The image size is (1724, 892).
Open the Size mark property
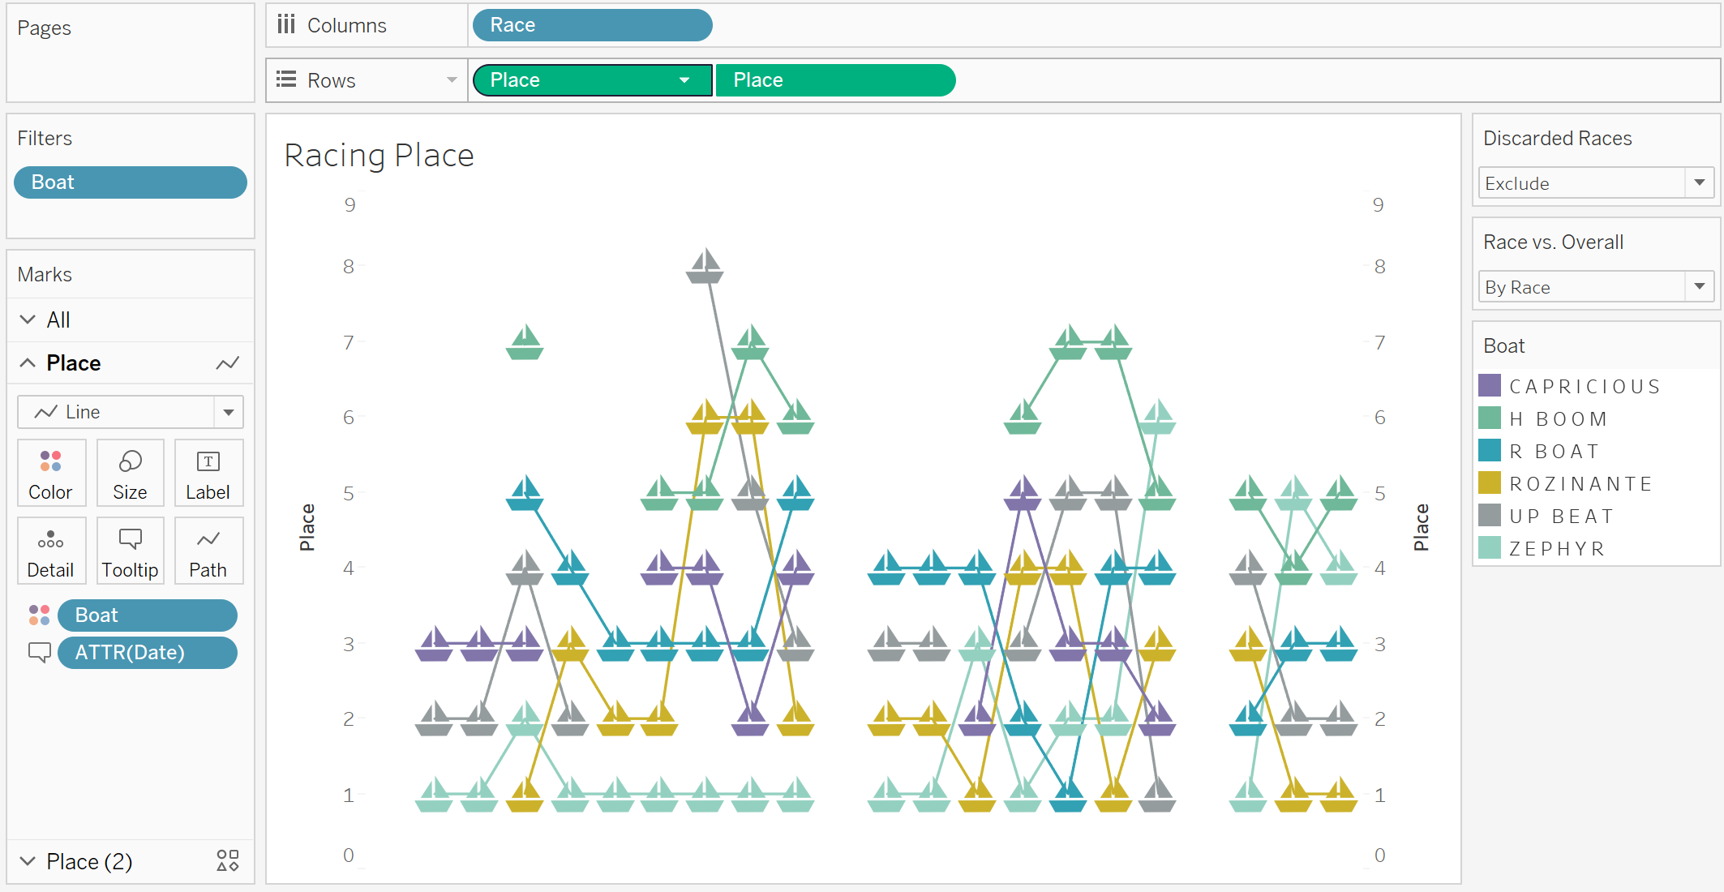click(130, 473)
